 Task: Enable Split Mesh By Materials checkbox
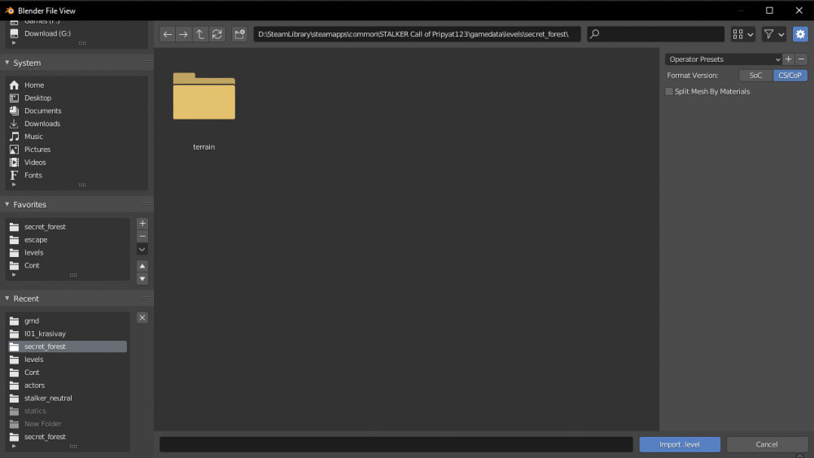tap(669, 91)
